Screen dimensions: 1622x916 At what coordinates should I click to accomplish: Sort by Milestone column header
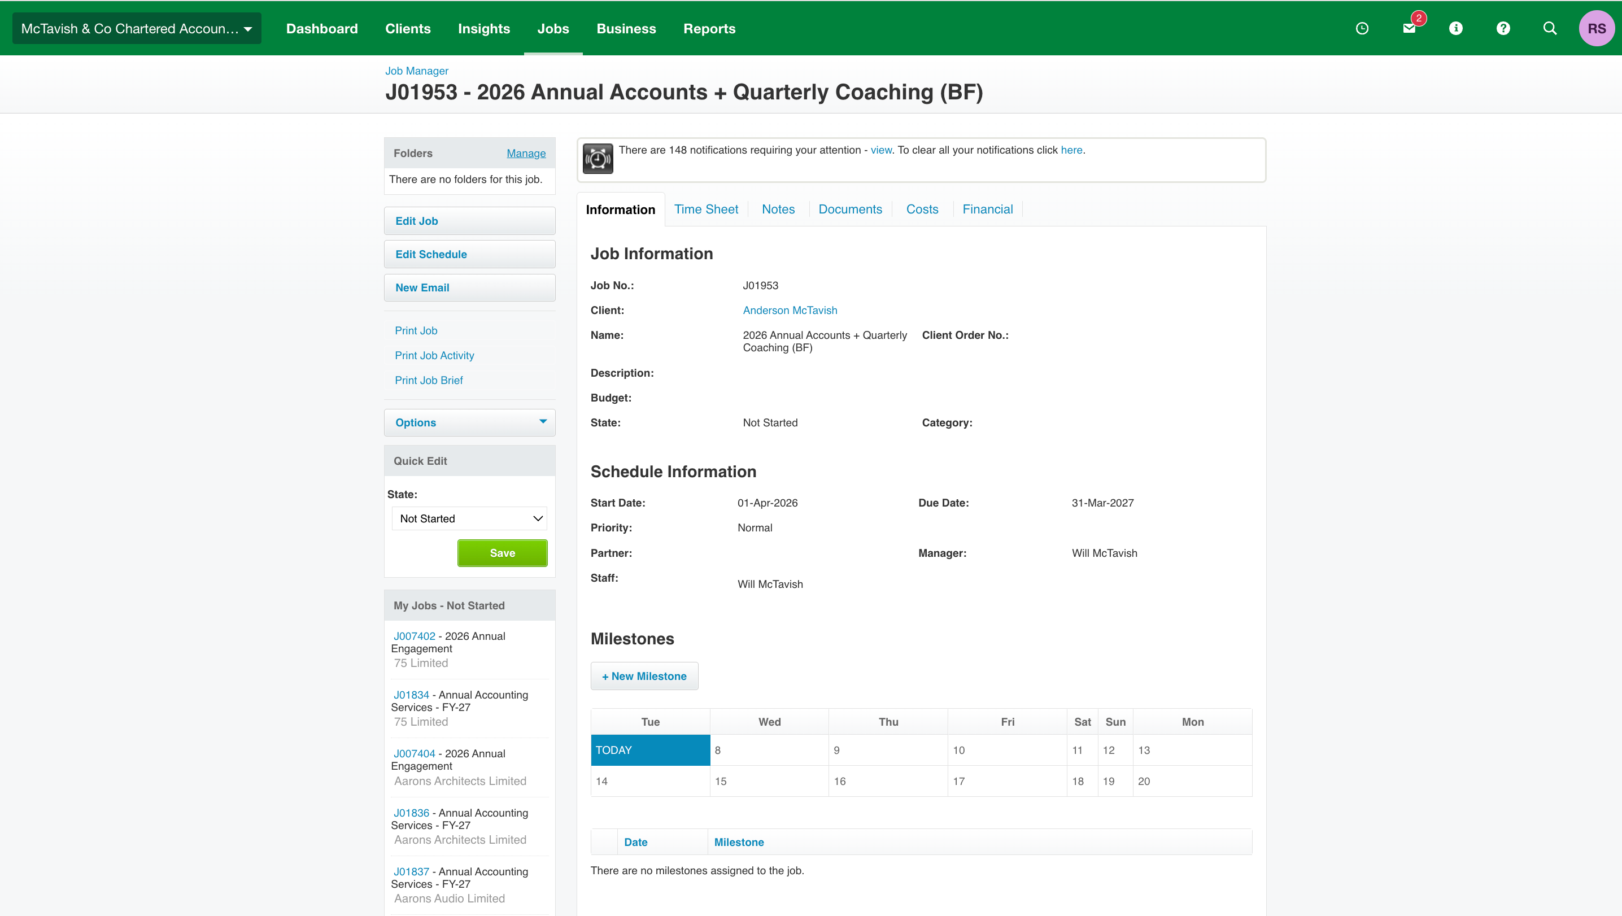coord(739,843)
